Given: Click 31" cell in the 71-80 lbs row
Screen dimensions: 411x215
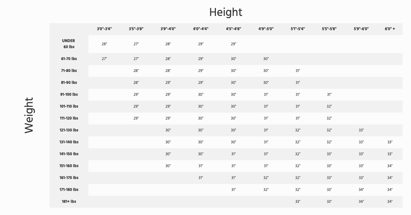Looking at the screenshot, I should (x=298, y=71).
